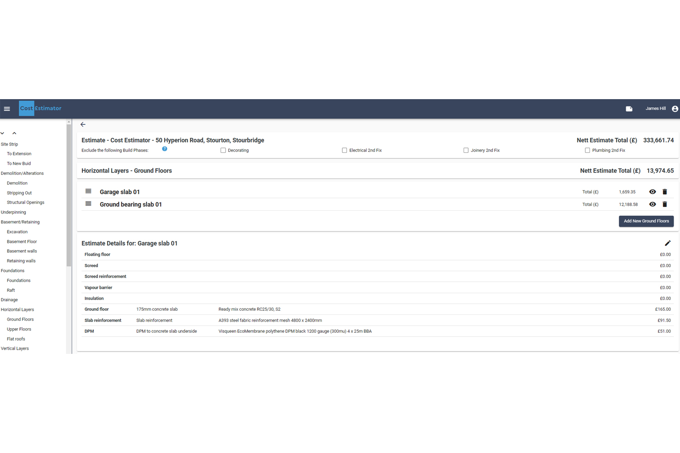Check the Plumbing 2nd Fix box
Image resolution: width=680 pixels, height=453 pixels.
[x=587, y=151]
